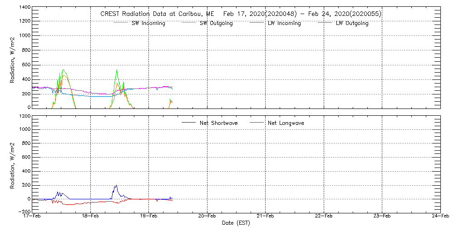Pick the red line swatch beside Net Longwave
Image resolution: width=454 pixels, height=227 pixels.
(x=256, y=123)
